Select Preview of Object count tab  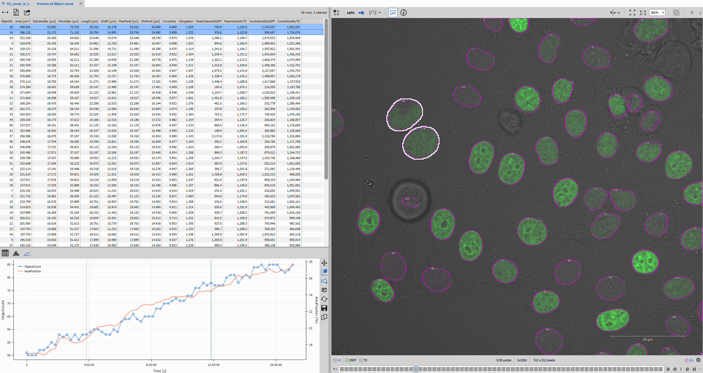coord(55,4)
